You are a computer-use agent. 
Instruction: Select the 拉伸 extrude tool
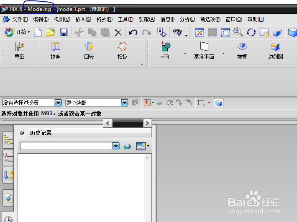click(56, 51)
